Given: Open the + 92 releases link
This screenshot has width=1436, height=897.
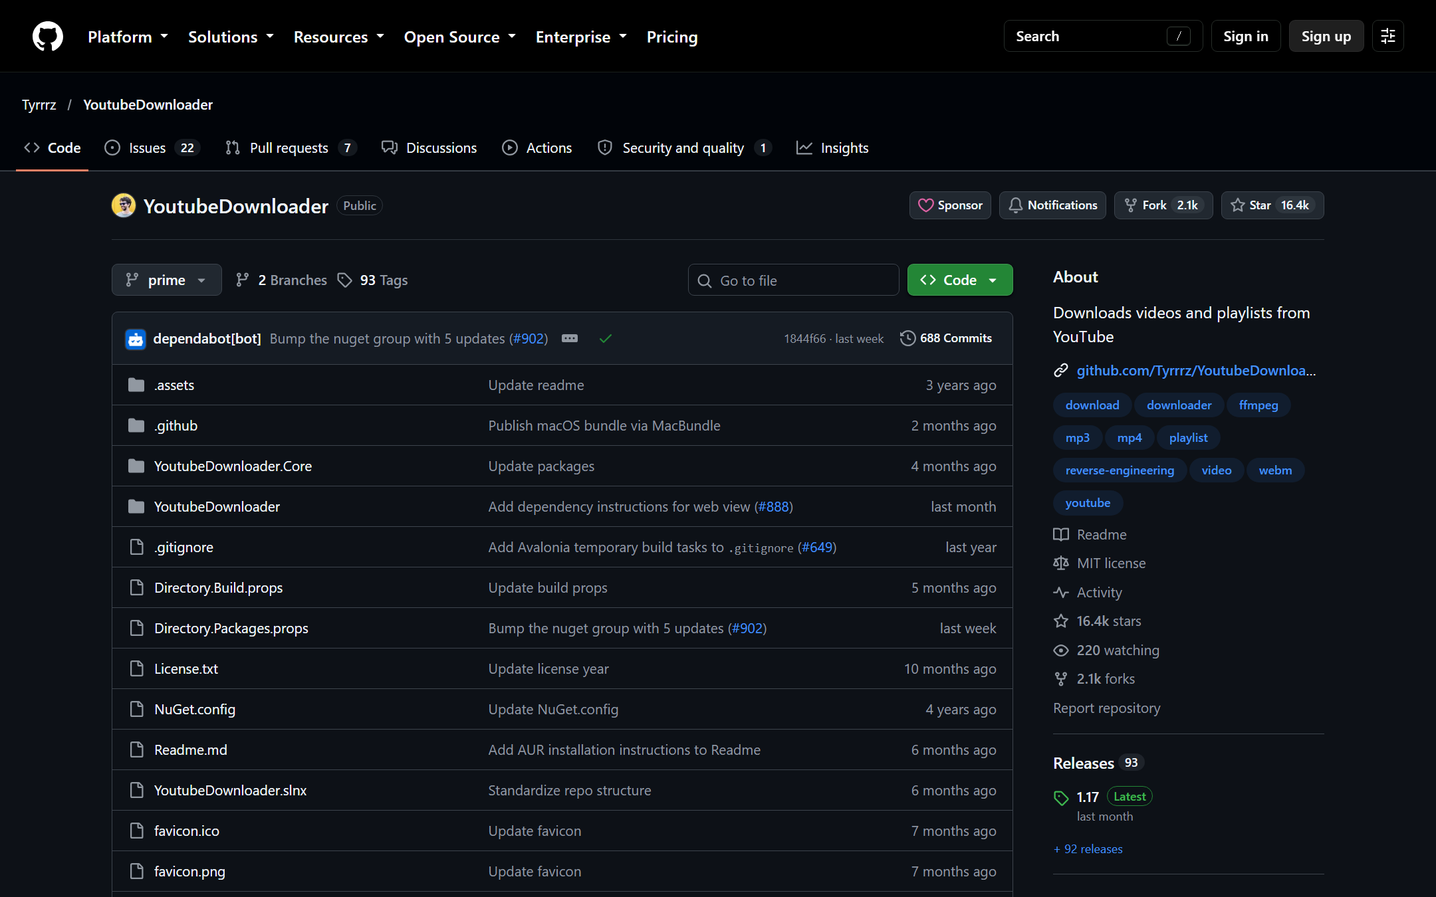Looking at the screenshot, I should 1088,848.
